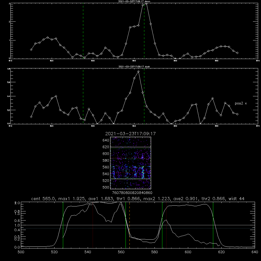Click the left green dashed line in dawn plot
This screenshot has width=261, height=261.
point(83,31)
